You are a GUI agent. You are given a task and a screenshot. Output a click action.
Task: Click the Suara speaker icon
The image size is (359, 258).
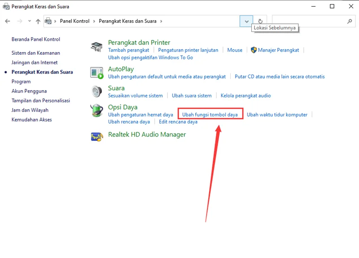(x=96, y=92)
